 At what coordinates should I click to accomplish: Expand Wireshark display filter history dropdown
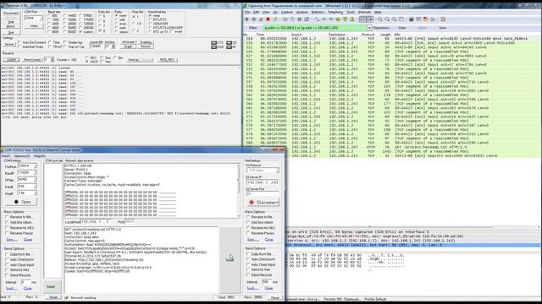coord(369,28)
